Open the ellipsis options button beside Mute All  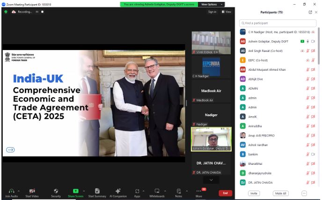pos(304,193)
